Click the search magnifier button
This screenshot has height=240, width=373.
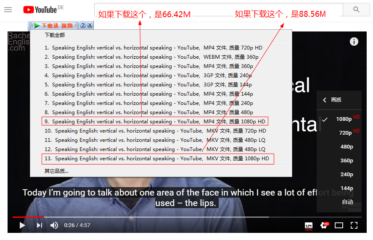click(x=356, y=10)
